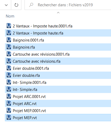Click the refresh folder icon
111x122 pixels.
tap(16, 5)
